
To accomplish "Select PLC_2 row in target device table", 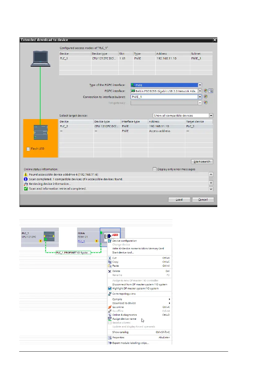I will pyautogui.click(x=136, y=127).
